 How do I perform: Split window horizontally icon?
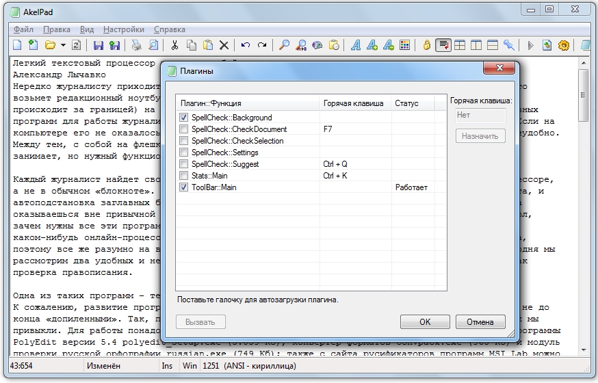(493, 45)
